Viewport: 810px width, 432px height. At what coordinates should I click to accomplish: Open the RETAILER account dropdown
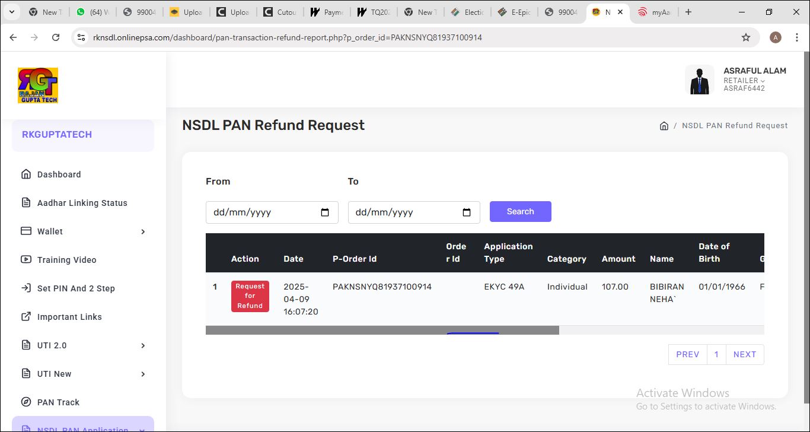744,81
